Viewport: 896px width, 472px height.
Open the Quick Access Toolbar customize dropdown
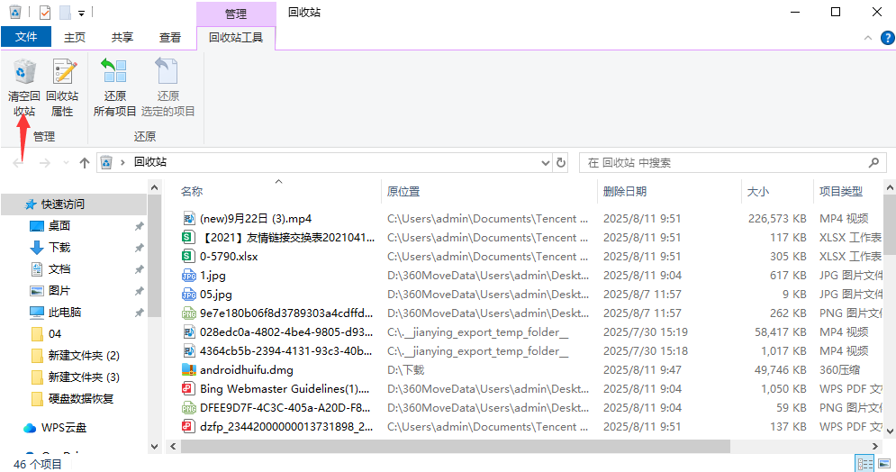tap(82, 14)
